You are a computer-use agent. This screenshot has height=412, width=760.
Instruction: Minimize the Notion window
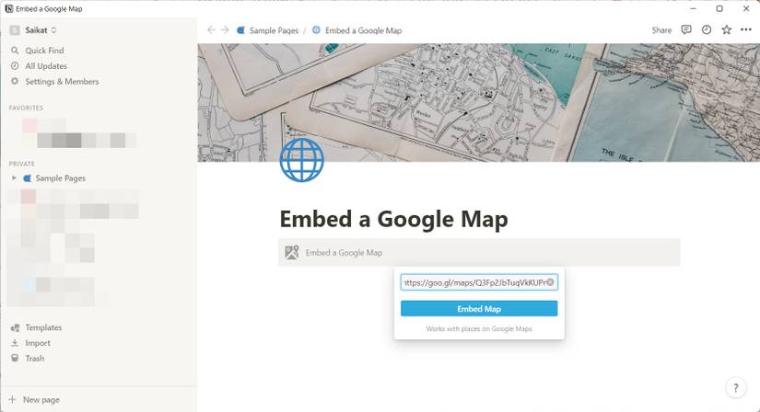click(x=693, y=8)
